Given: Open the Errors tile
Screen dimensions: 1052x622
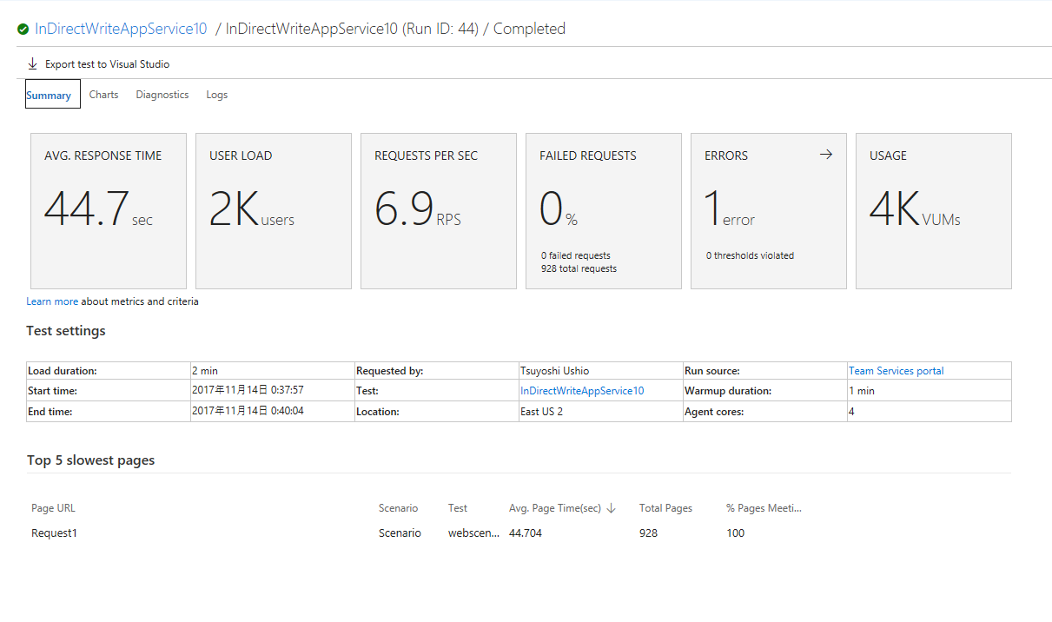Looking at the screenshot, I should [x=769, y=211].
